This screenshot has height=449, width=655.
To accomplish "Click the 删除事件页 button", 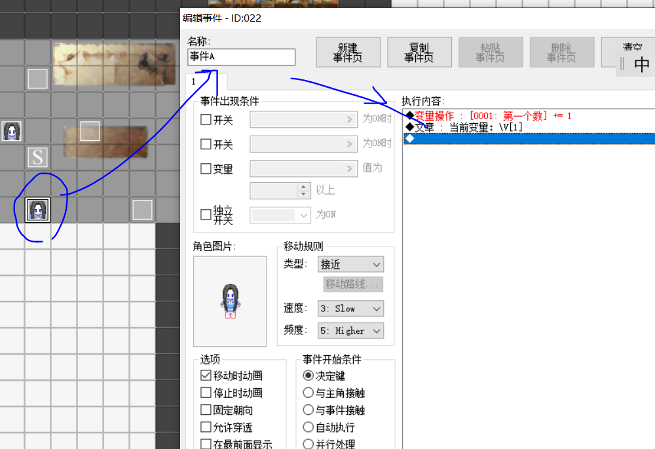I will (562, 52).
